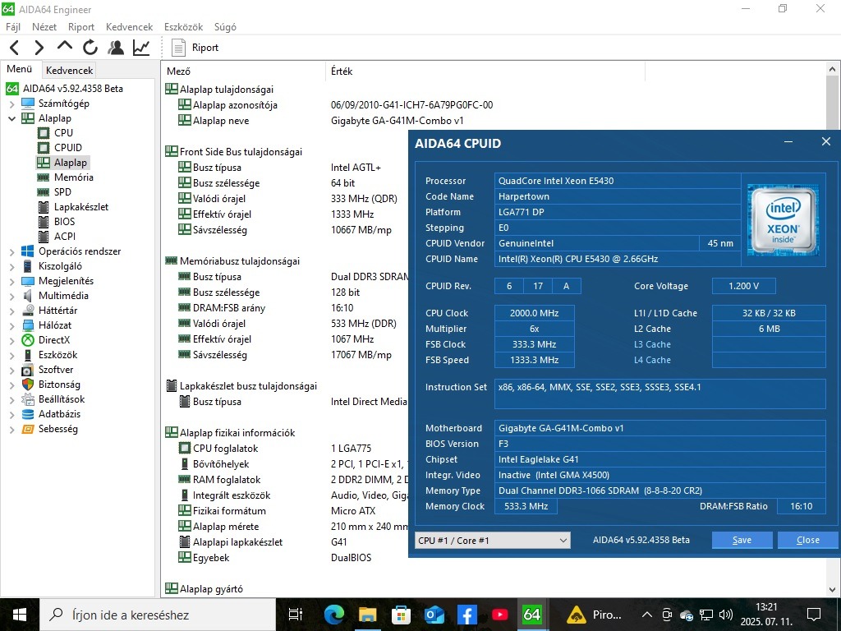Screen dimensions: 841x631
Task: Open the Riport menu in menu bar
Action: 81,27
